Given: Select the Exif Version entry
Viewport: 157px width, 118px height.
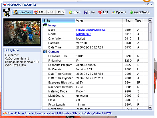Looking at the screenshot, I should (56, 69).
